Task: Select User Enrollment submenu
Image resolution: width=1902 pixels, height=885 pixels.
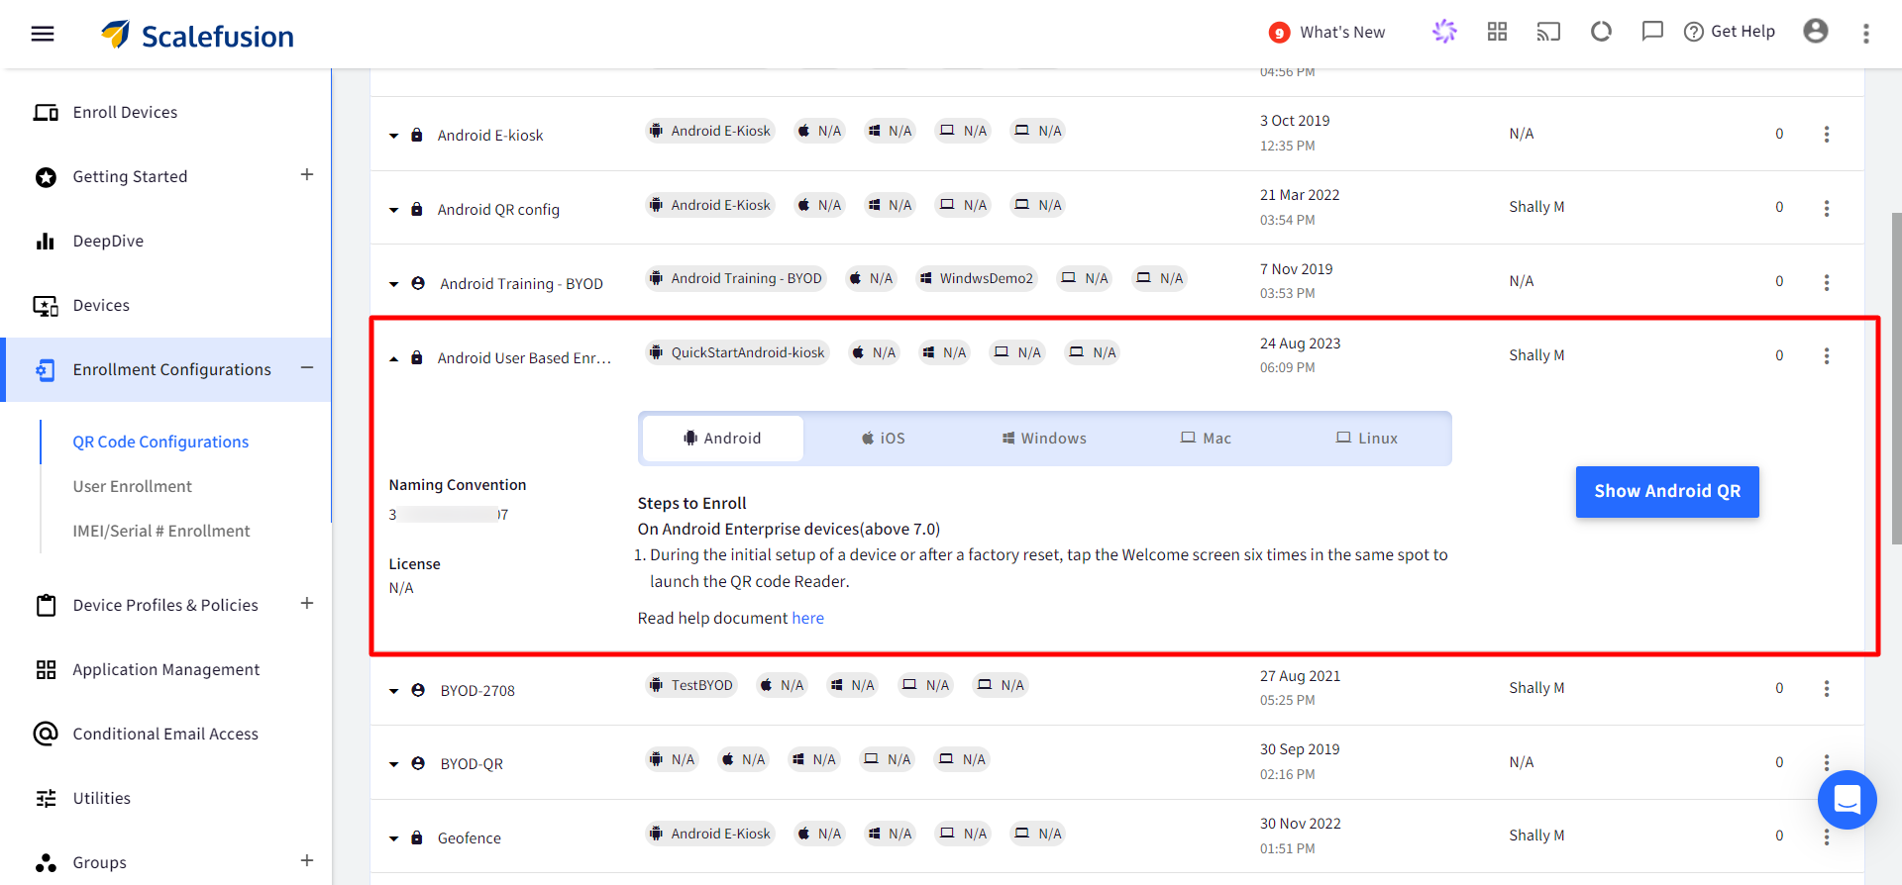Action: pos(133,486)
